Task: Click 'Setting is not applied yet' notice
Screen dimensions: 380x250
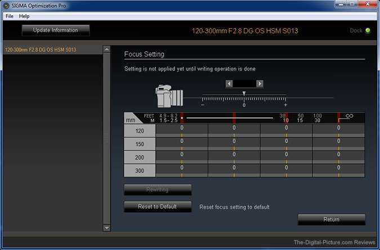Action: point(190,69)
